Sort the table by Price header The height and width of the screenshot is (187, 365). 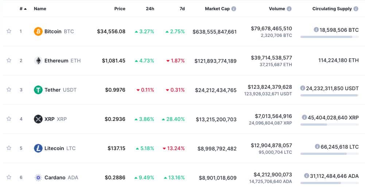(x=120, y=9)
